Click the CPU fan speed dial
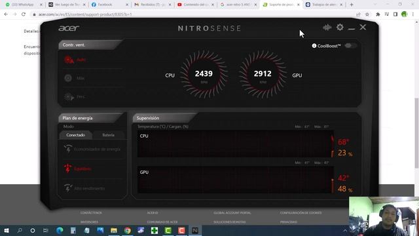The image size is (419, 236). 204,74
